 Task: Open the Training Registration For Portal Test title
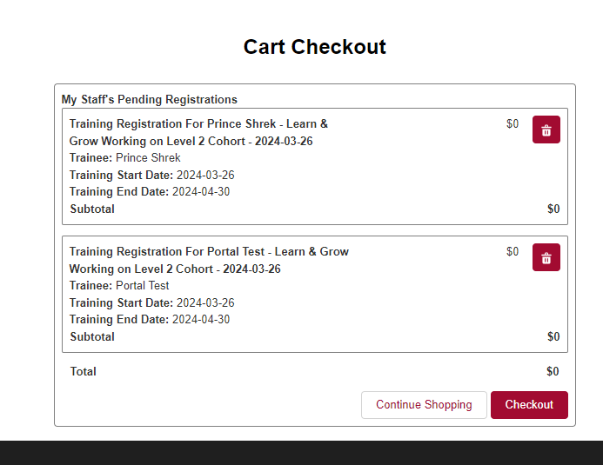pos(209,261)
